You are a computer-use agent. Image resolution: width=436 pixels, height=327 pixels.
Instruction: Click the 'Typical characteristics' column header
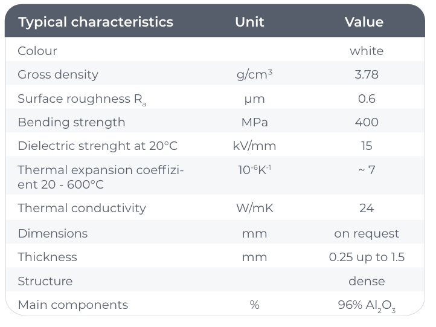point(95,22)
